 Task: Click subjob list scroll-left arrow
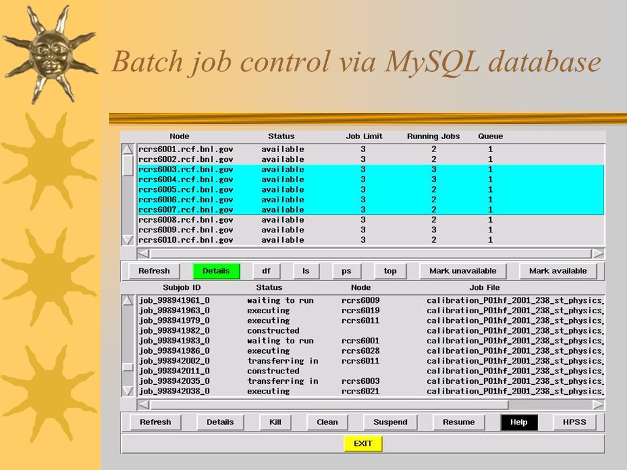coord(143,405)
